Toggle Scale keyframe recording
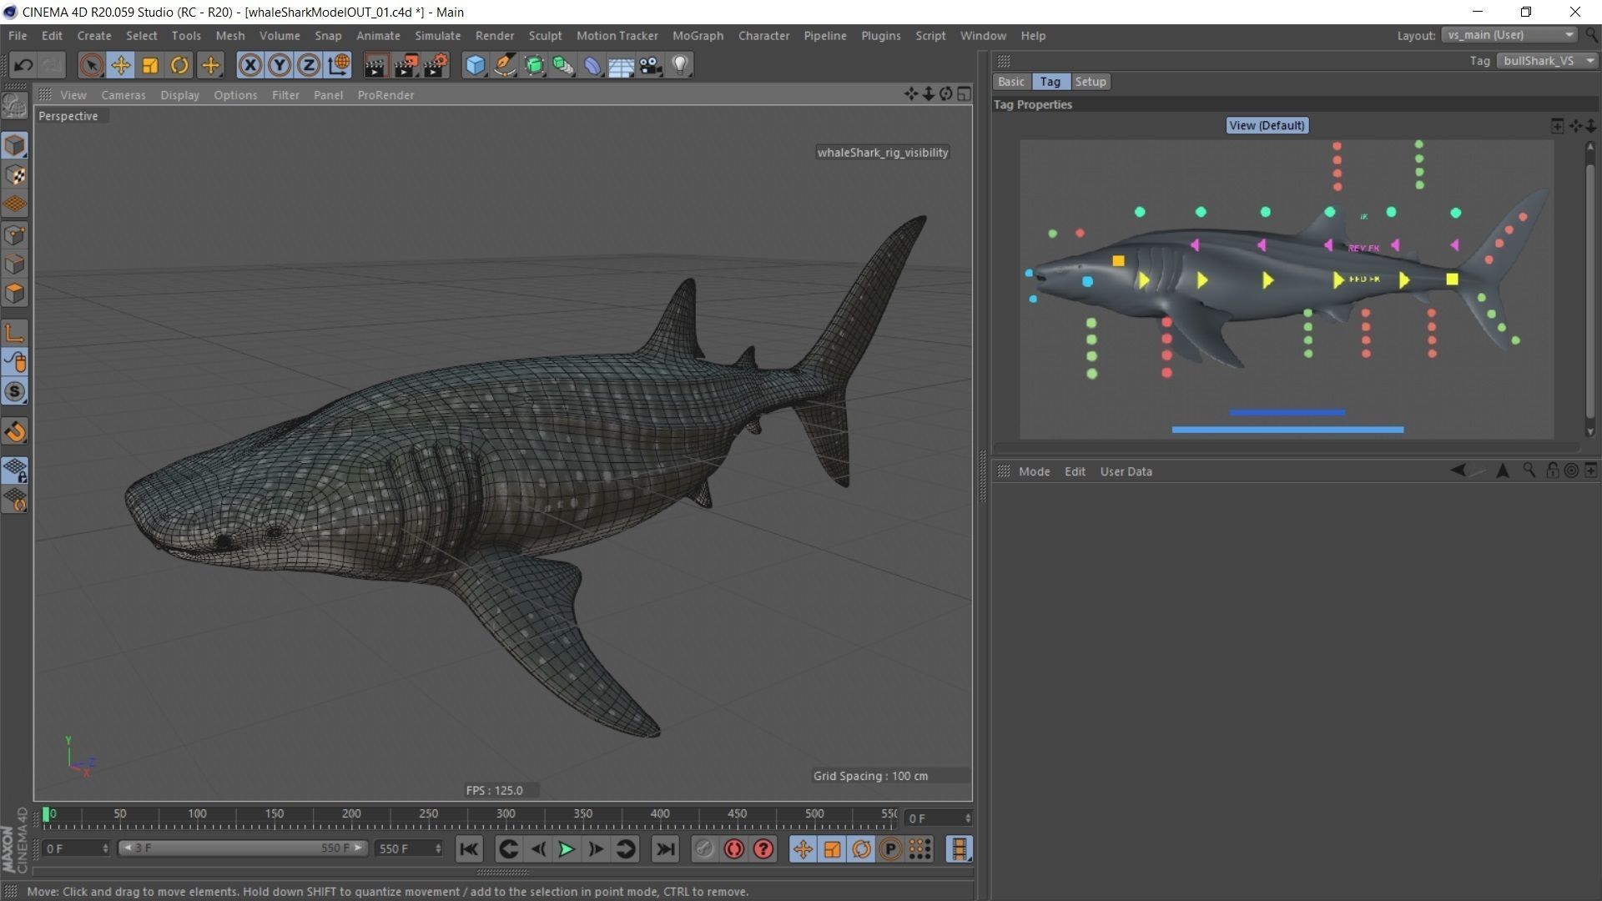This screenshot has width=1602, height=901. [832, 849]
